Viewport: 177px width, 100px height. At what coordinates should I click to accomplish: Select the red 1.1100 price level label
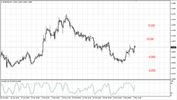150,39
